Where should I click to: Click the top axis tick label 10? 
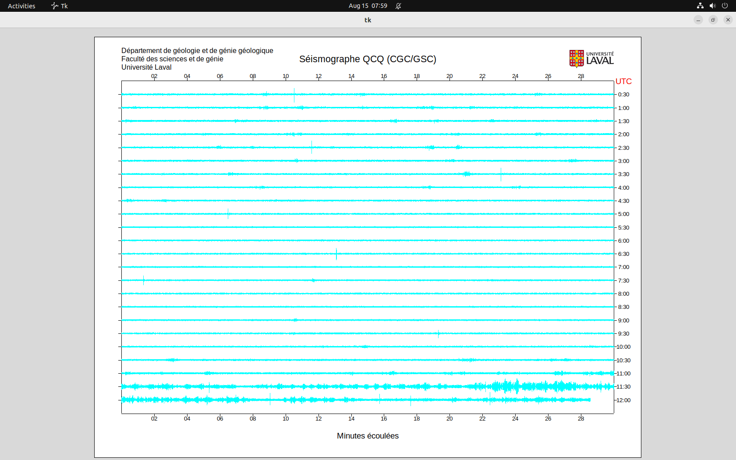(x=286, y=76)
